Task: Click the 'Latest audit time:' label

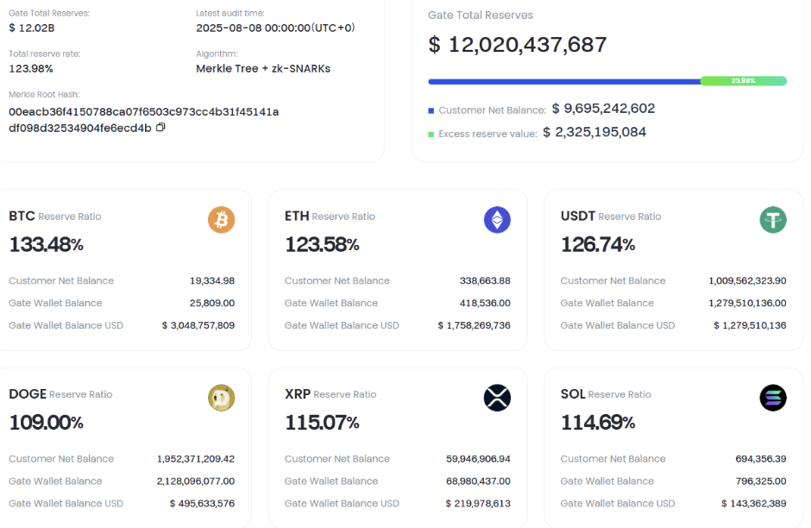Action: click(x=230, y=14)
